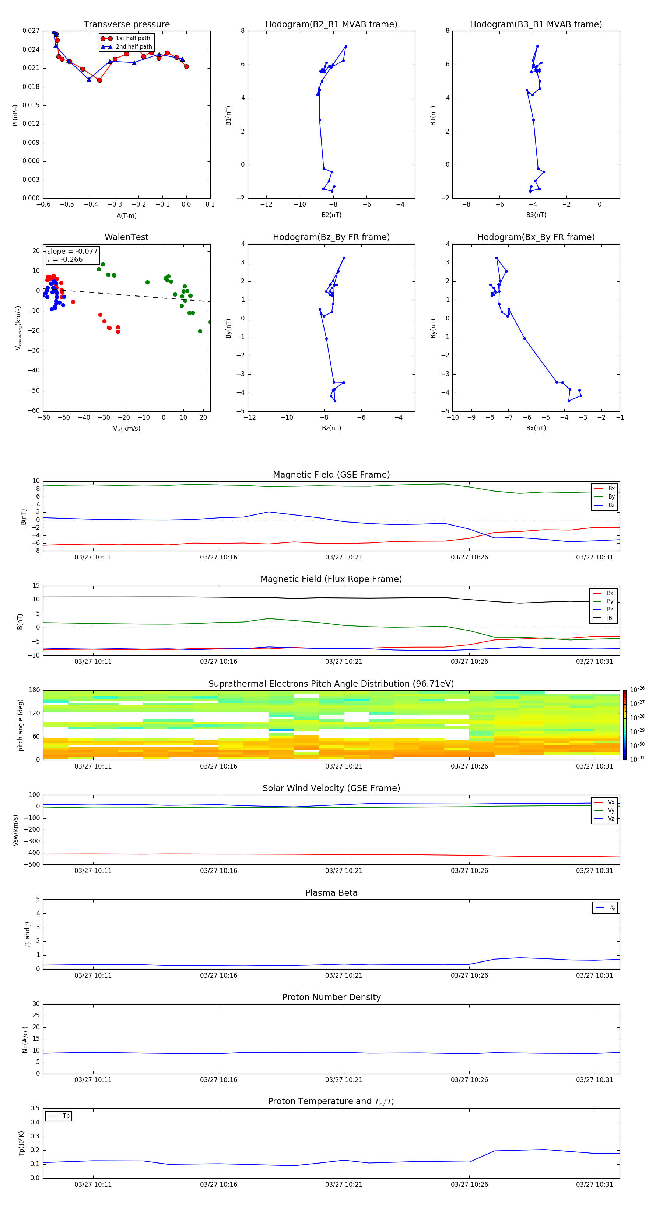Image resolution: width=663 pixels, height=1217 pixels.
Task: Click the βp legend entry in Plasma Beta
Action: (x=605, y=908)
